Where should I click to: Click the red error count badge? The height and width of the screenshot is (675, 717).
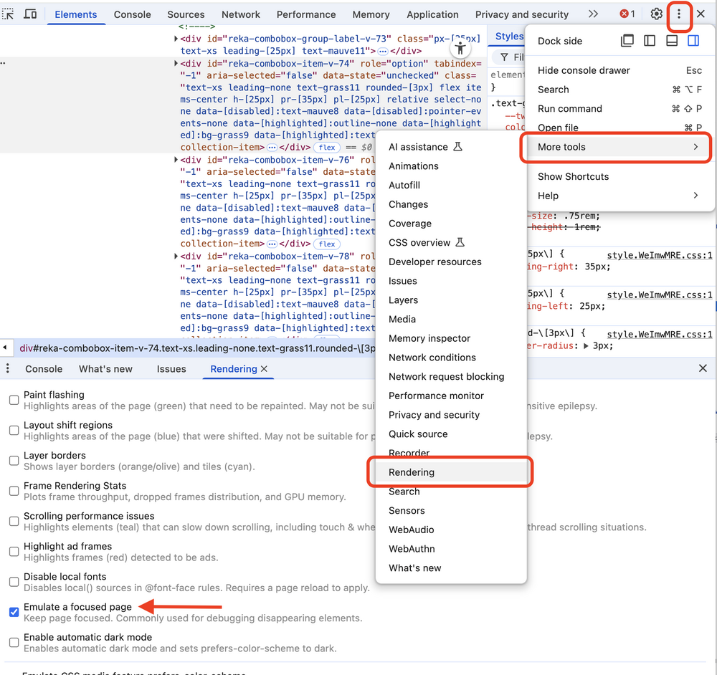(x=627, y=14)
